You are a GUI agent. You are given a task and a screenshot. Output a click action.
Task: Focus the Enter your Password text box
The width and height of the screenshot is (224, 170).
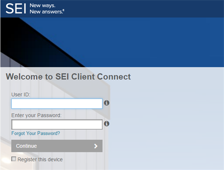tap(57, 124)
